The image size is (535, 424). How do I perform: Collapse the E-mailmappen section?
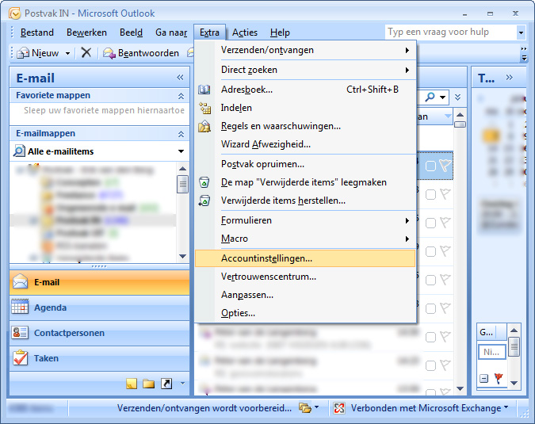tap(181, 134)
